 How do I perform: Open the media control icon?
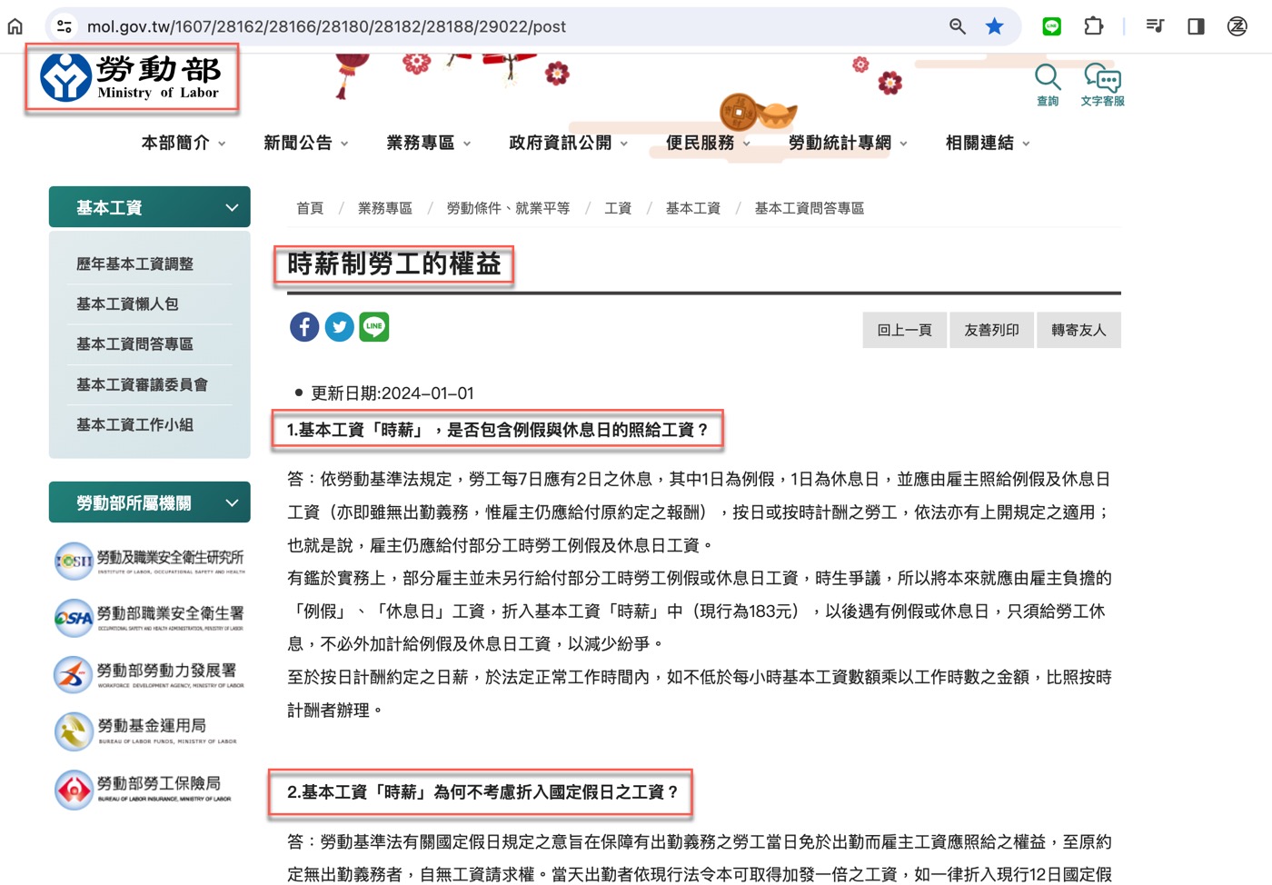pyautogui.click(x=1155, y=26)
